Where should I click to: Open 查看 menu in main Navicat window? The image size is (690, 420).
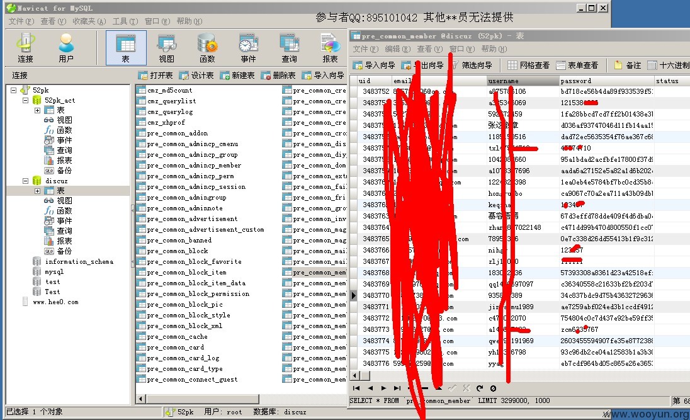click(54, 21)
